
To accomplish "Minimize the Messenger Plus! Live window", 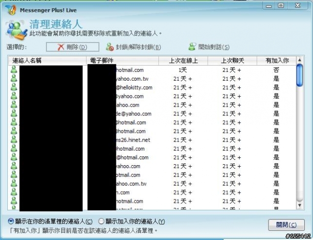I will [x=269, y=6].
